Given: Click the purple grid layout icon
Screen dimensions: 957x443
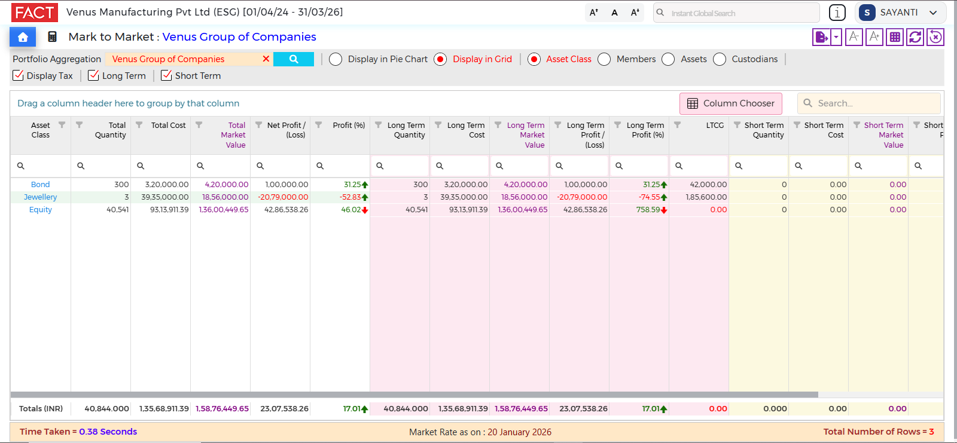Looking at the screenshot, I should pos(895,37).
